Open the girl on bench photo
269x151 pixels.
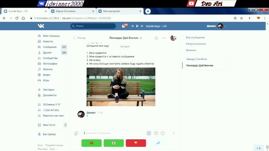coord(121,87)
